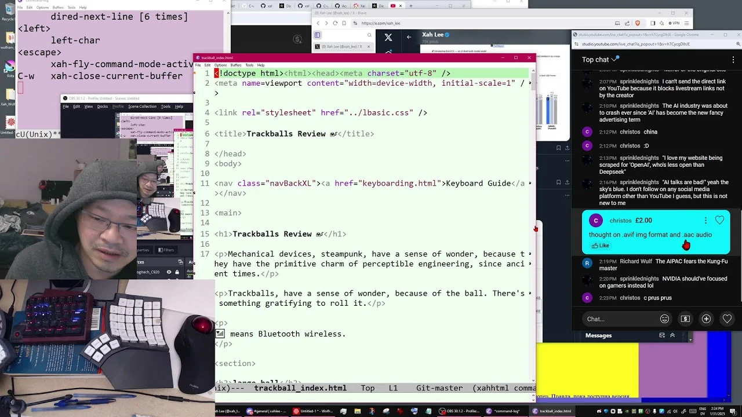Collapse the Messages panel with double chevron
The width and height of the screenshot is (742, 417).
[x=672, y=335]
